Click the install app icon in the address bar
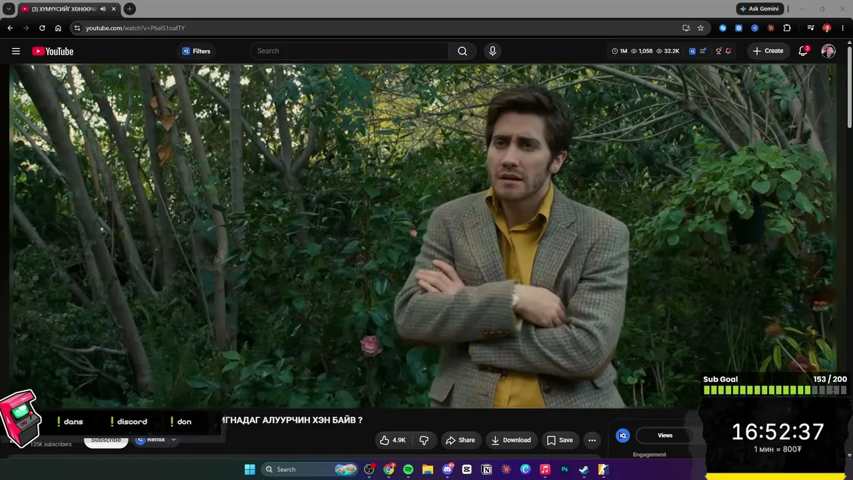 click(686, 28)
